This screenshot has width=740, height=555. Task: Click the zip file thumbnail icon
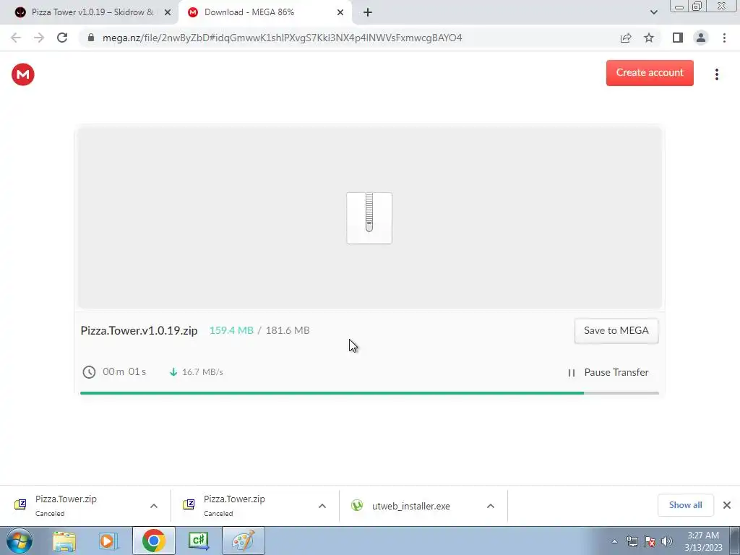[x=369, y=218]
